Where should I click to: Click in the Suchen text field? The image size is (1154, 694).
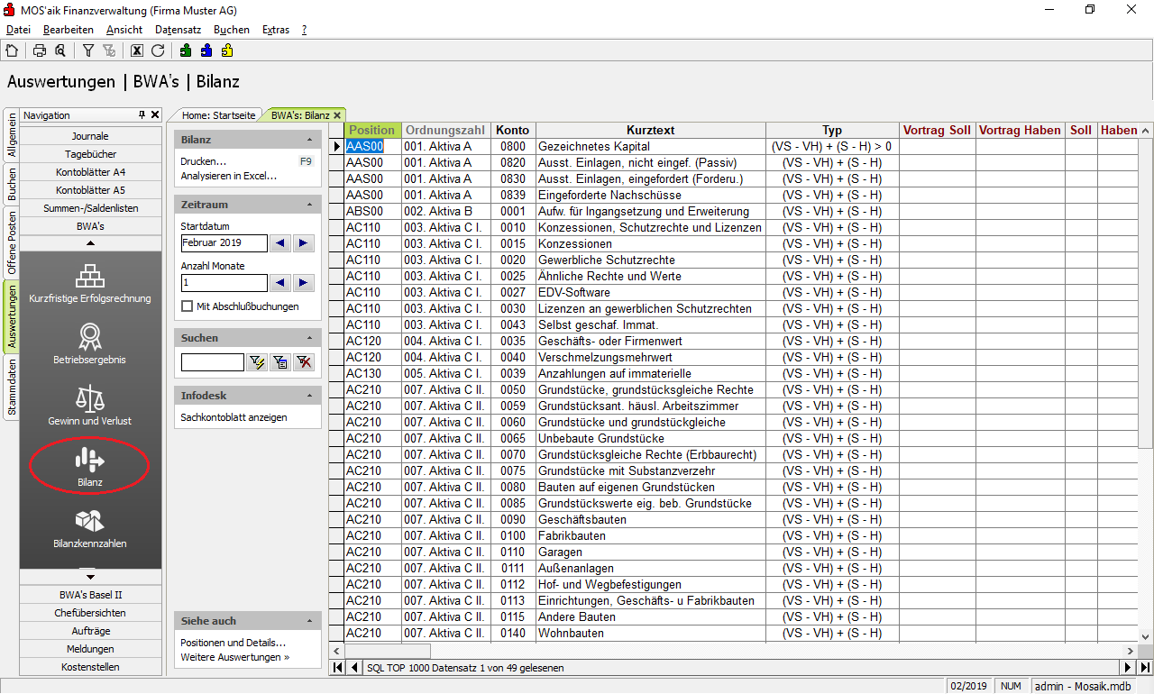212,362
